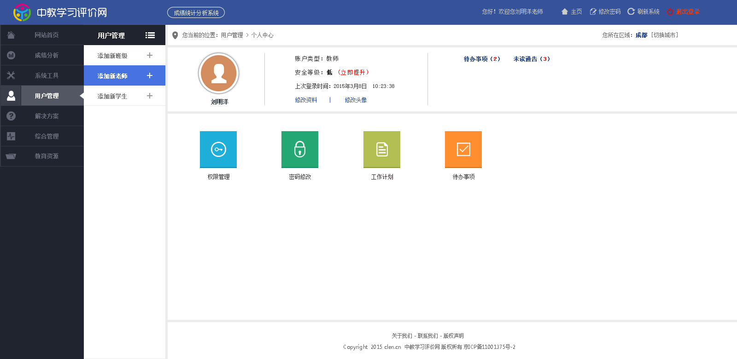Click 账户类型：教师 text
This screenshot has height=359, width=737.
316,58
